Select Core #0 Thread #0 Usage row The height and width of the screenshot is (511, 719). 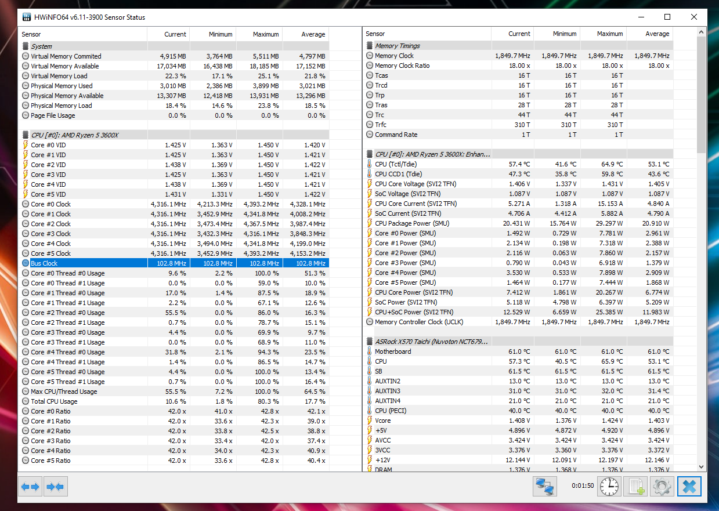tap(174, 273)
